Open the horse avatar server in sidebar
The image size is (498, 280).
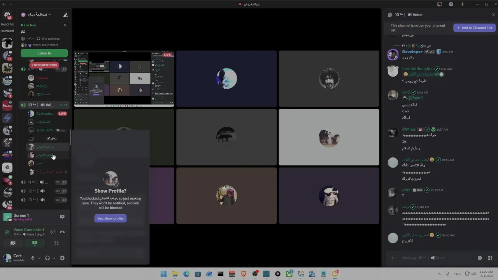[x=7, y=68]
